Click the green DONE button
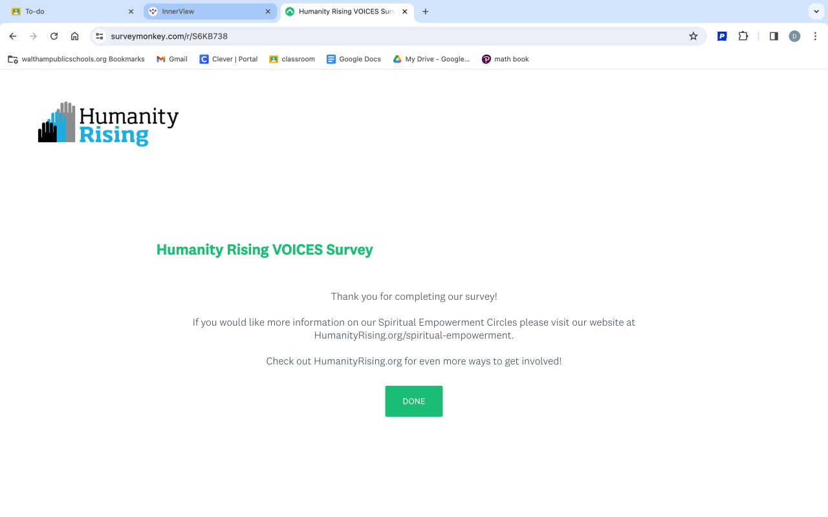This screenshot has height=517, width=828. click(x=414, y=401)
